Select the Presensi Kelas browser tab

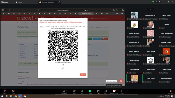coord(86,14)
